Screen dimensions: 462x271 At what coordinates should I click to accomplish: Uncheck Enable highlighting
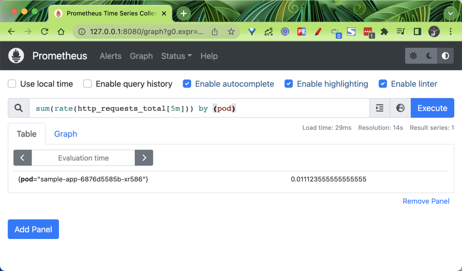coord(288,84)
